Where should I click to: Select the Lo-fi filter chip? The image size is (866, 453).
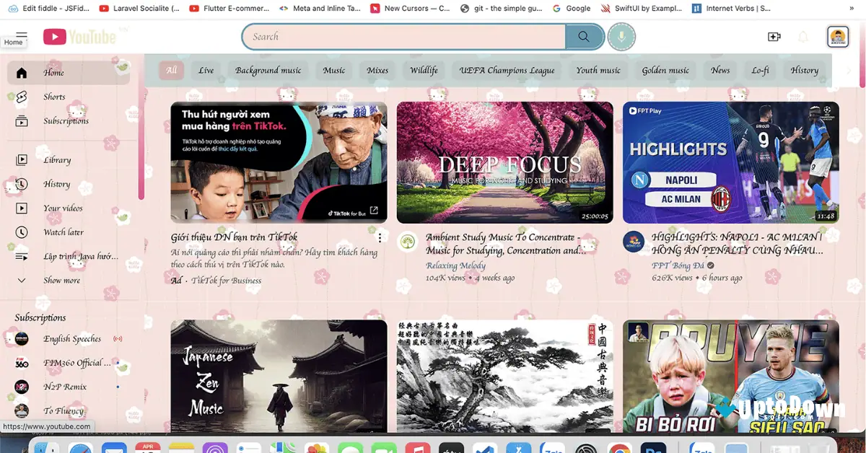click(760, 70)
